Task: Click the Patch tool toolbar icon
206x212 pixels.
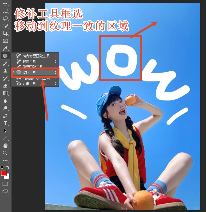Action: coord(5,56)
